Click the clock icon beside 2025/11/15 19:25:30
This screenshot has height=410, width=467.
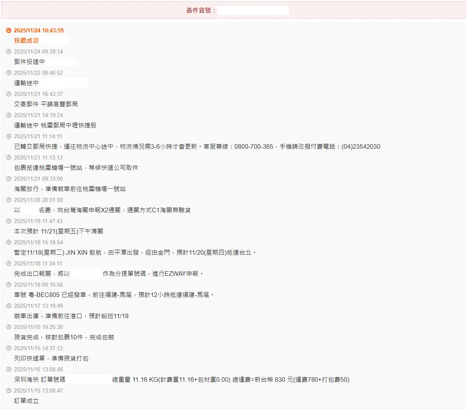pos(9,327)
